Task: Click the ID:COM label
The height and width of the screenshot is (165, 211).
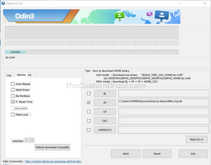Action: tap(10, 58)
